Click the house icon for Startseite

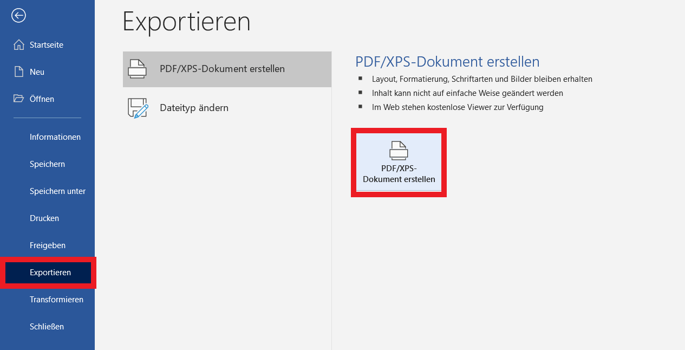point(19,45)
